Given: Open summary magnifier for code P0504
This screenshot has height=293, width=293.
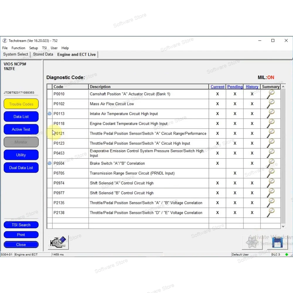Looking at the screenshot, I should [x=270, y=163].
